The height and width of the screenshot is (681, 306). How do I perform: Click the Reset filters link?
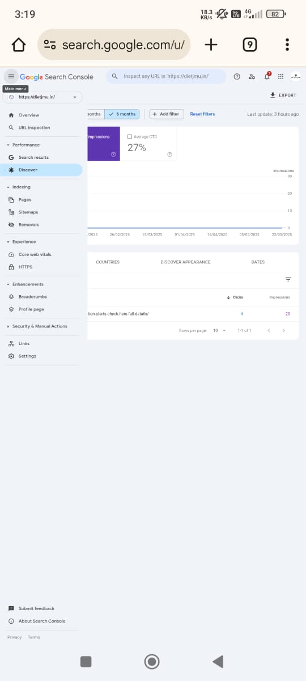click(x=202, y=114)
